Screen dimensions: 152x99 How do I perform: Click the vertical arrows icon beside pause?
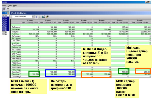coord(40,17)
